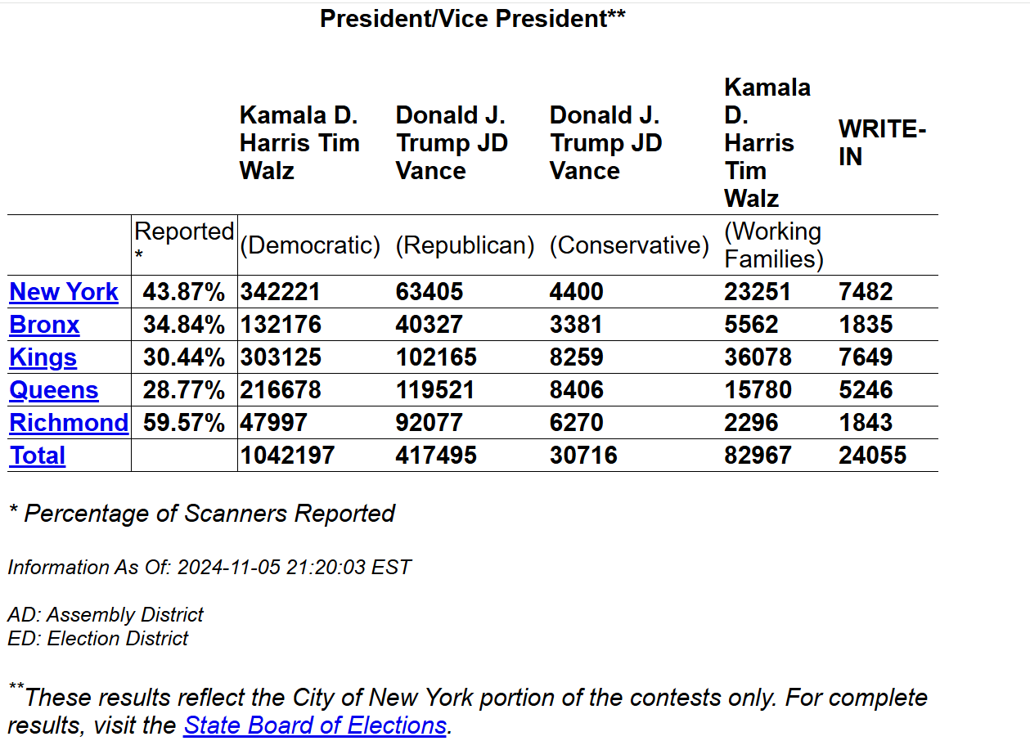Follow the Kings county link
1030x750 pixels.
(x=43, y=357)
